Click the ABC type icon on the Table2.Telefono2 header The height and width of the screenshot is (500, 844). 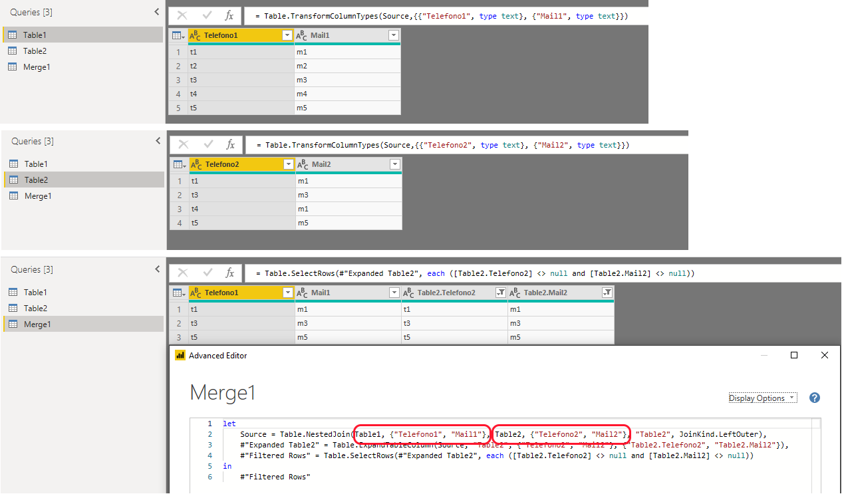point(408,293)
